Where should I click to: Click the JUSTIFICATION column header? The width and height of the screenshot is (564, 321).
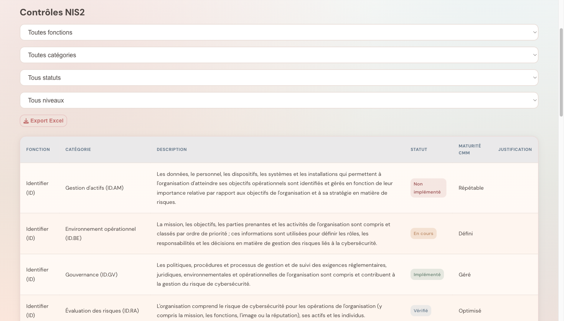coord(515,149)
